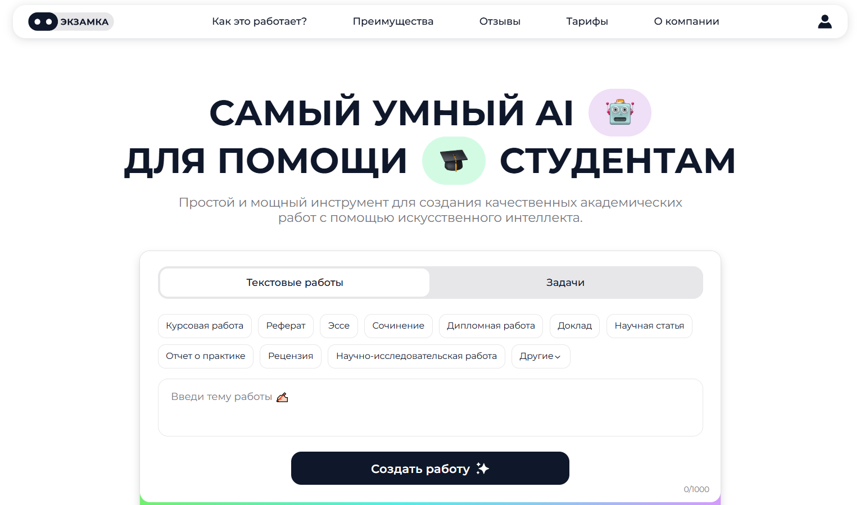Choose the Эссе work type
The image size is (860, 505).
(339, 326)
